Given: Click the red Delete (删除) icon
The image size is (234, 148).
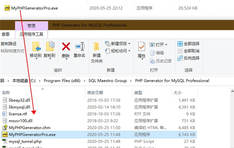Looking at the screenshot, I should (66, 46).
